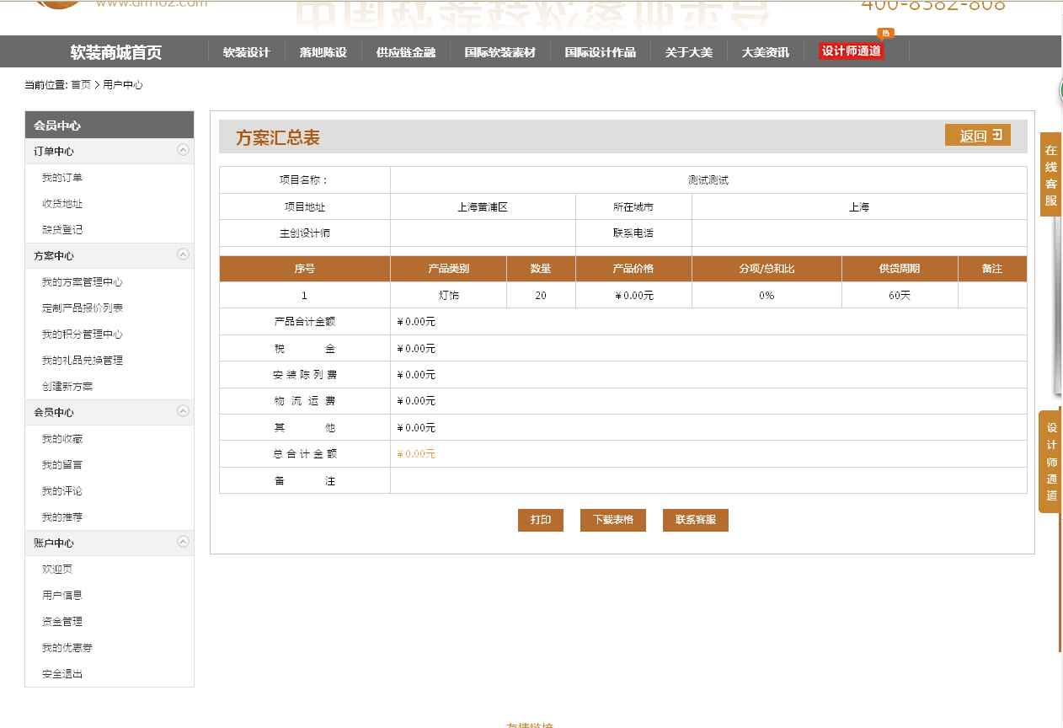Click 首页 in the breadcrumb
This screenshot has width=1063, height=728.
(x=81, y=85)
